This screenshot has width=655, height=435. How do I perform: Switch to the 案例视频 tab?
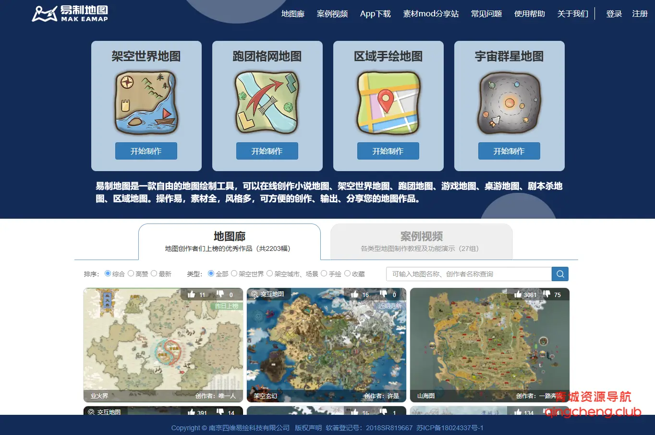pyautogui.click(x=421, y=241)
